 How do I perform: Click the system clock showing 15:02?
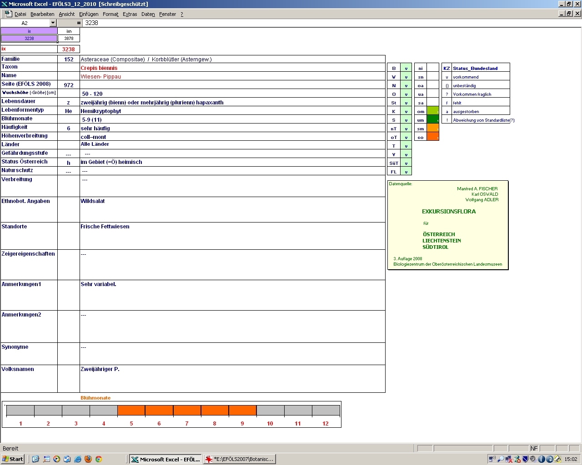tap(571, 459)
